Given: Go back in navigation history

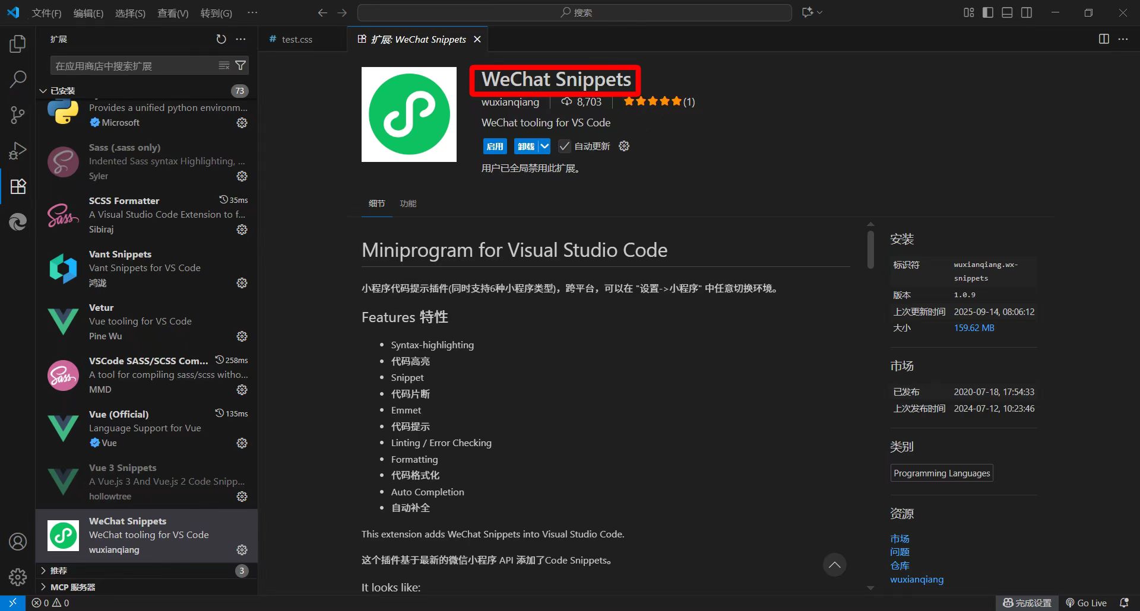Looking at the screenshot, I should tap(322, 12).
